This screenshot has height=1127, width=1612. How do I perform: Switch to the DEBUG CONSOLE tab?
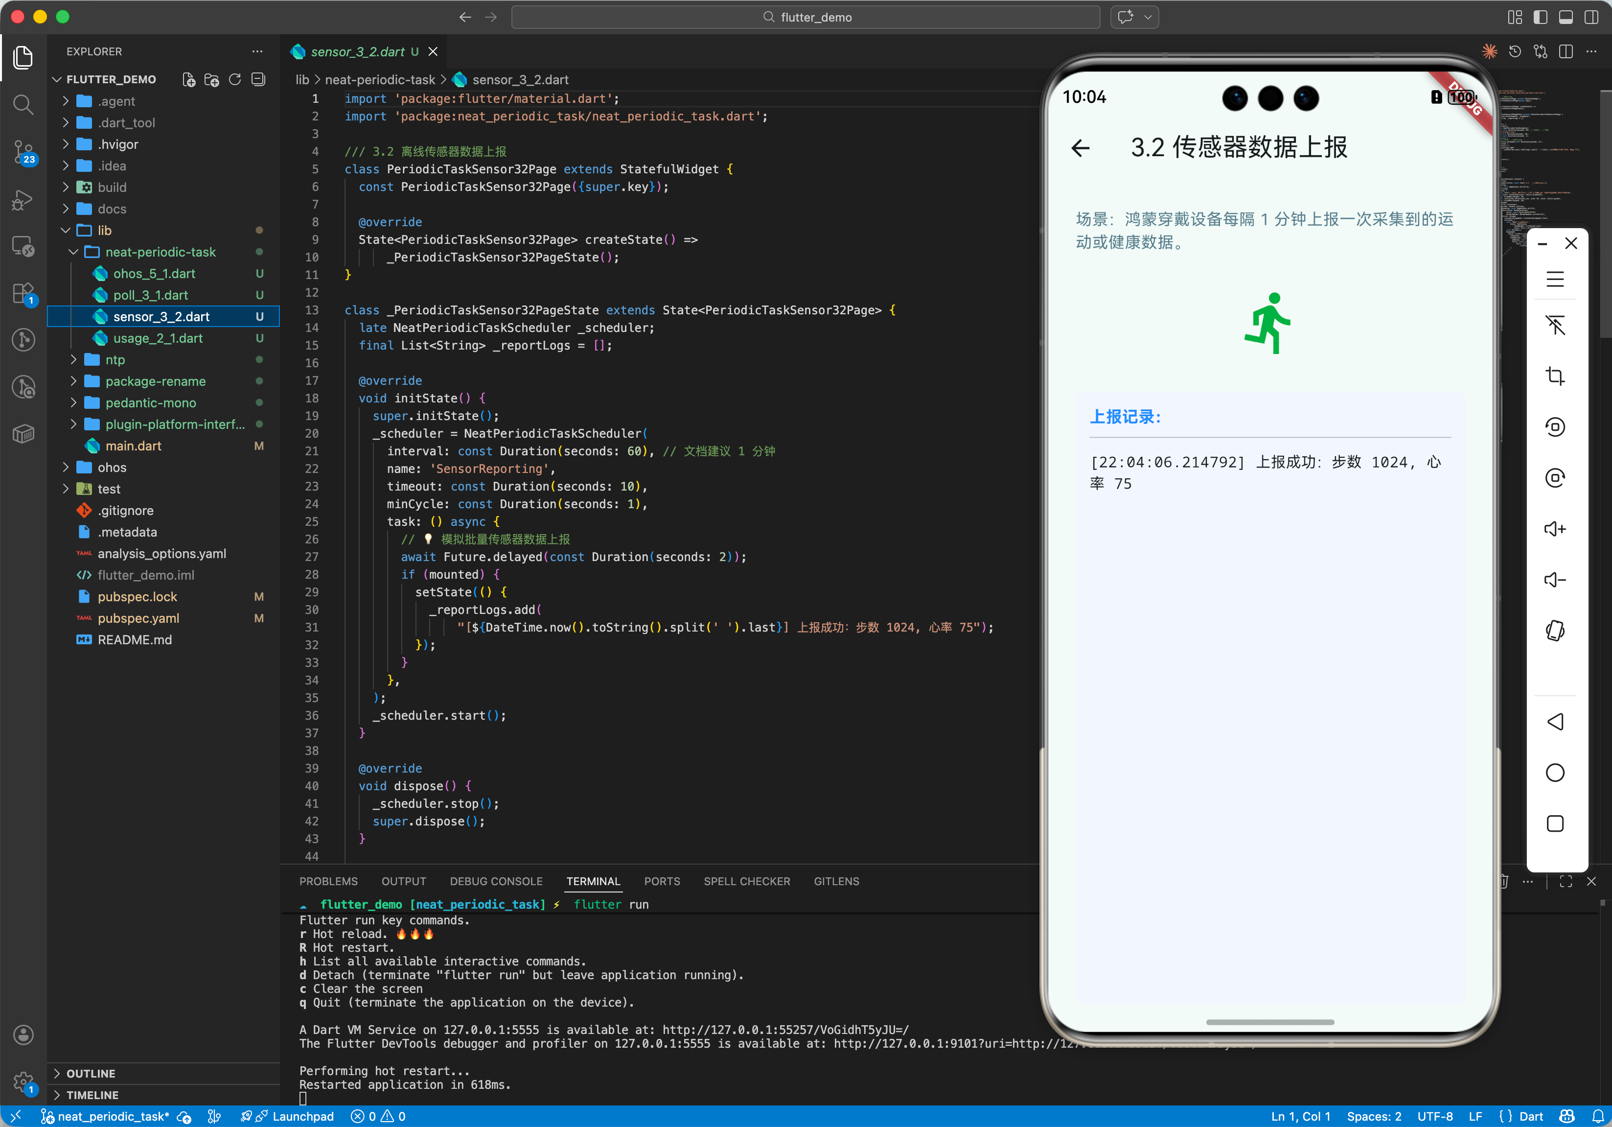tap(496, 881)
